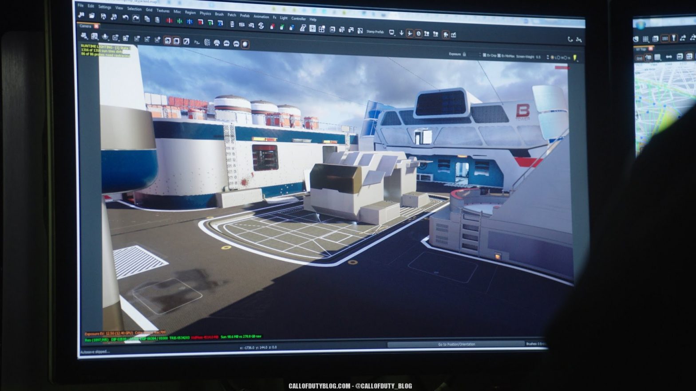Click the curved hook icon at top right
This screenshot has height=391, width=696.
click(570, 39)
